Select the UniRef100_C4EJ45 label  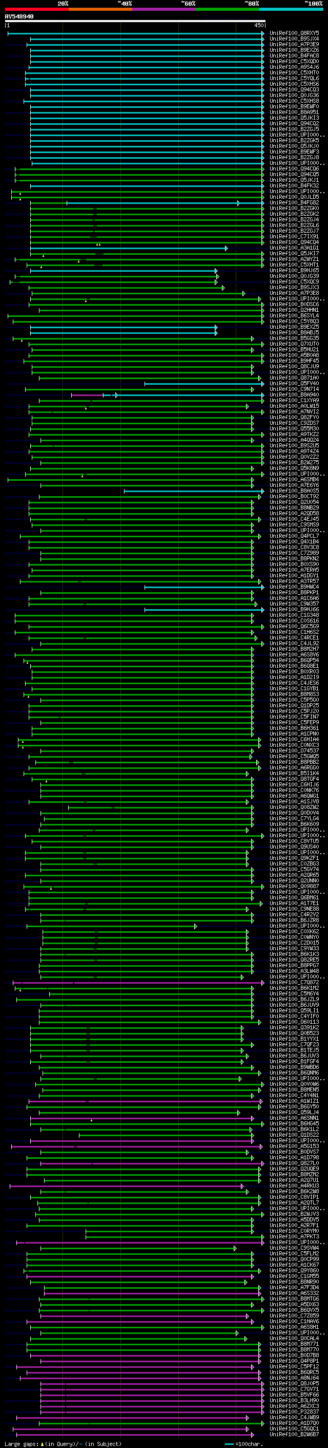click(x=294, y=519)
